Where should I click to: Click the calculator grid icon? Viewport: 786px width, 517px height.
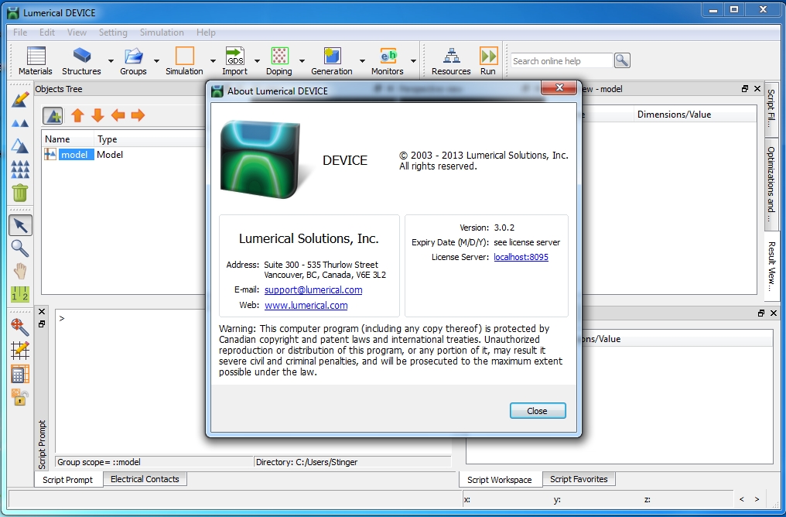(x=20, y=374)
